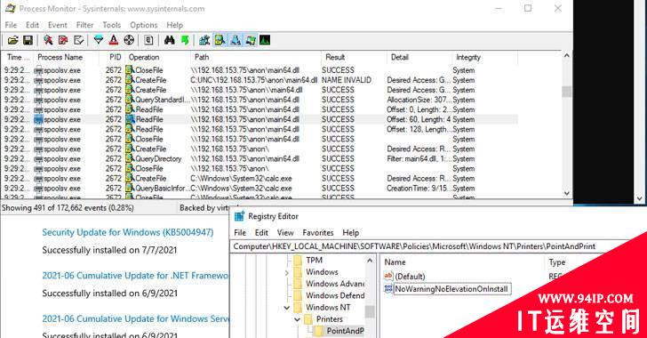The height and width of the screenshot is (338, 647).
Task: Show the Process Tree window
Action: pyautogui.click(x=148, y=40)
